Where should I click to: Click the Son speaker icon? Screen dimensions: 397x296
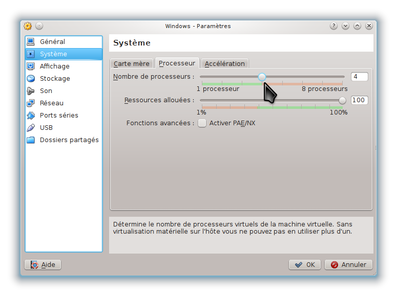pyautogui.click(x=31, y=91)
